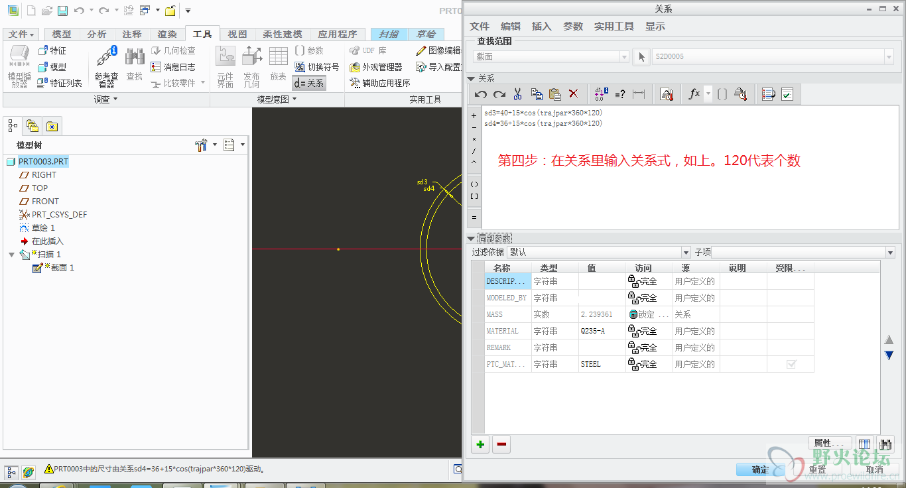Open the 参数 menu in Relations dialog
Image resolution: width=906 pixels, height=488 pixels.
tap(573, 27)
